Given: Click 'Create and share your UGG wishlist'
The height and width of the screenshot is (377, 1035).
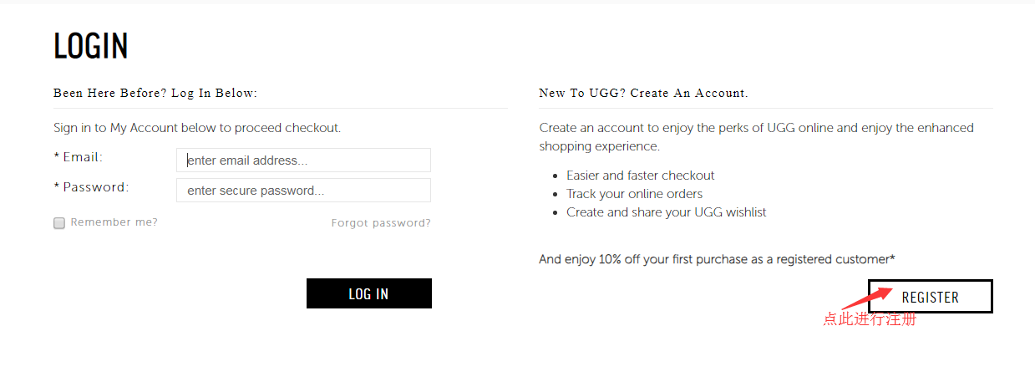Looking at the screenshot, I should click(x=666, y=212).
